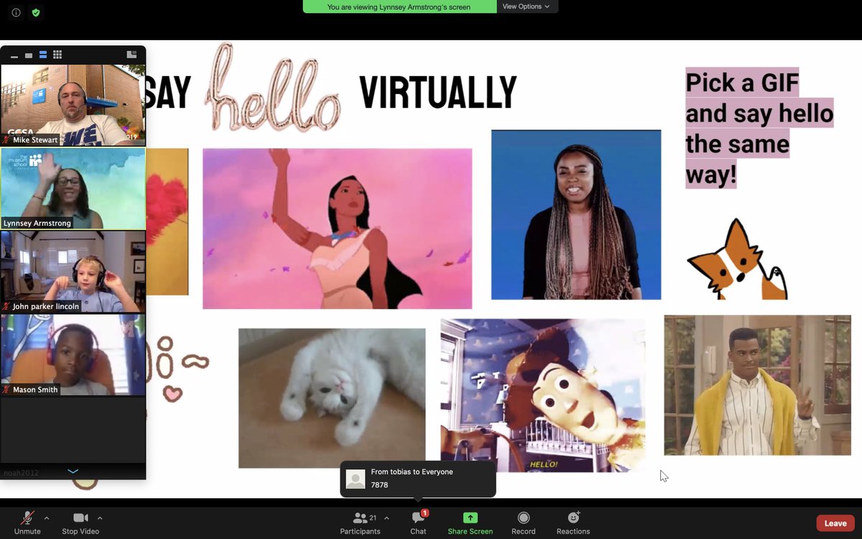Click the green Share Screen button

471,522
